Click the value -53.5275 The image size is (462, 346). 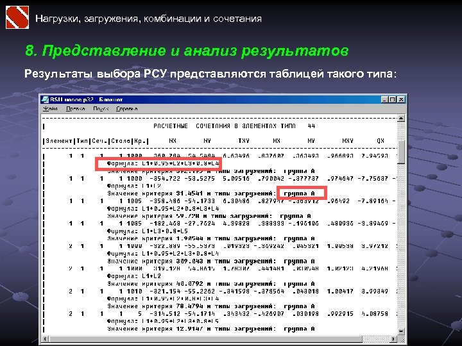coord(200,179)
